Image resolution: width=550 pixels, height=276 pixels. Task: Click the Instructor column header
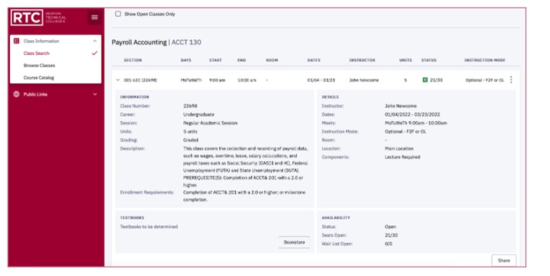click(x=362, y=61)
